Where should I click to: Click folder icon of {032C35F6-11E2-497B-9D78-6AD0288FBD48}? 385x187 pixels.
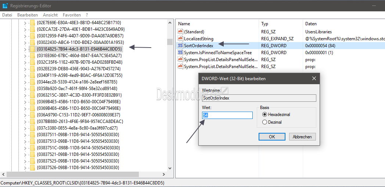pyautogui.click(x=32, y=62)
